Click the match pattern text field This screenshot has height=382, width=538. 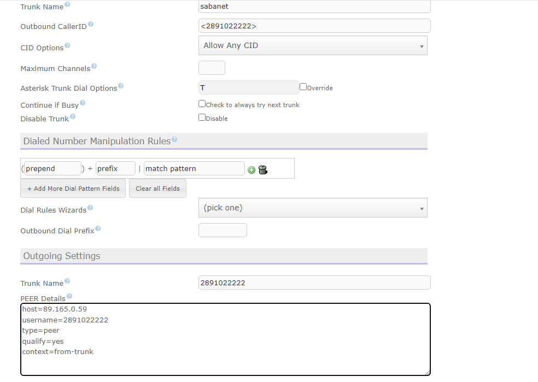pos(194,168)
